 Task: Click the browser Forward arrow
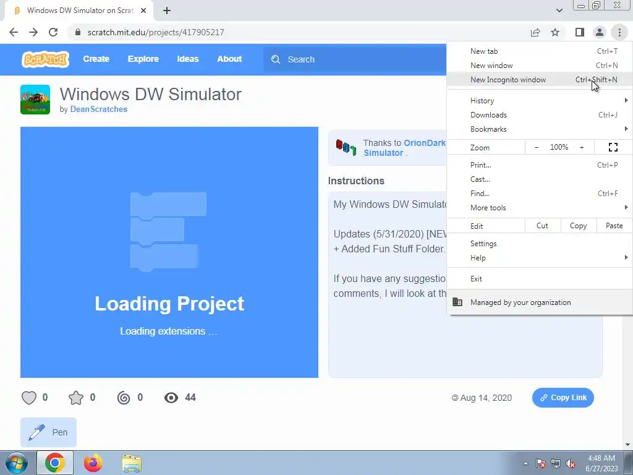33,32
